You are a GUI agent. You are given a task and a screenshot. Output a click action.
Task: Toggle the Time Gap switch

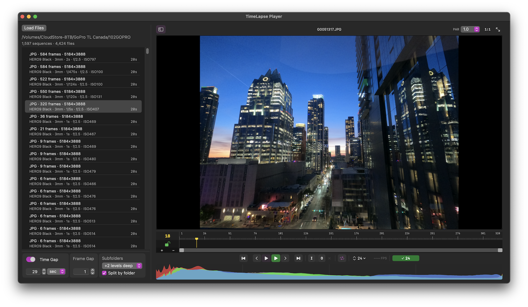point(31,259)
